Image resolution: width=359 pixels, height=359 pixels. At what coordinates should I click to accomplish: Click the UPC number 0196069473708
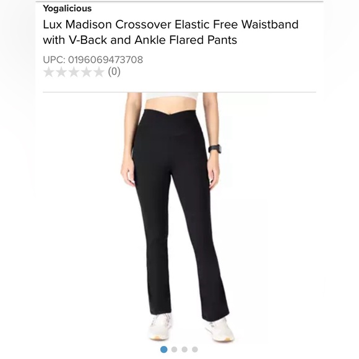pos(106,60)
